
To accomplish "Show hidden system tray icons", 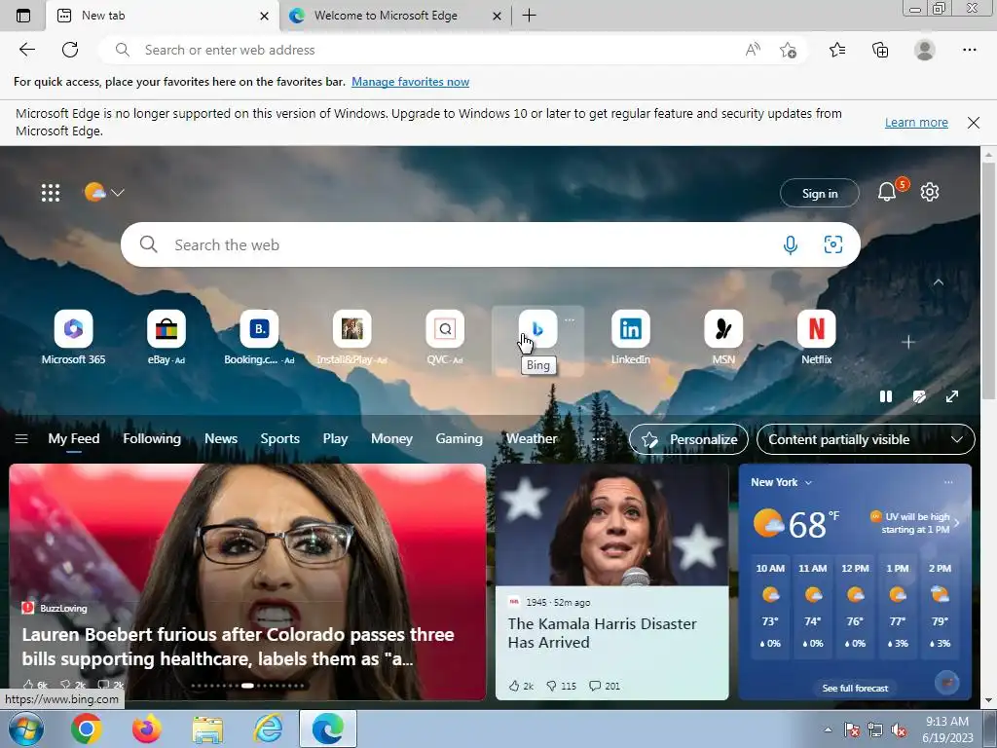I will point(828,729).
